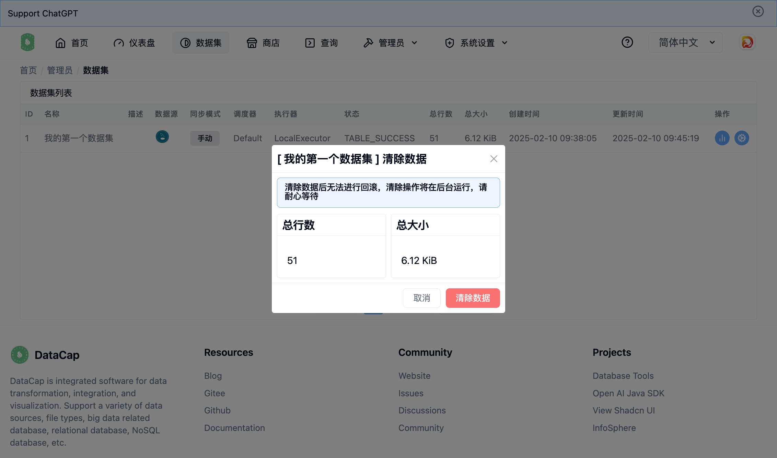Open the 简体中文 language selector

[685, 43]
